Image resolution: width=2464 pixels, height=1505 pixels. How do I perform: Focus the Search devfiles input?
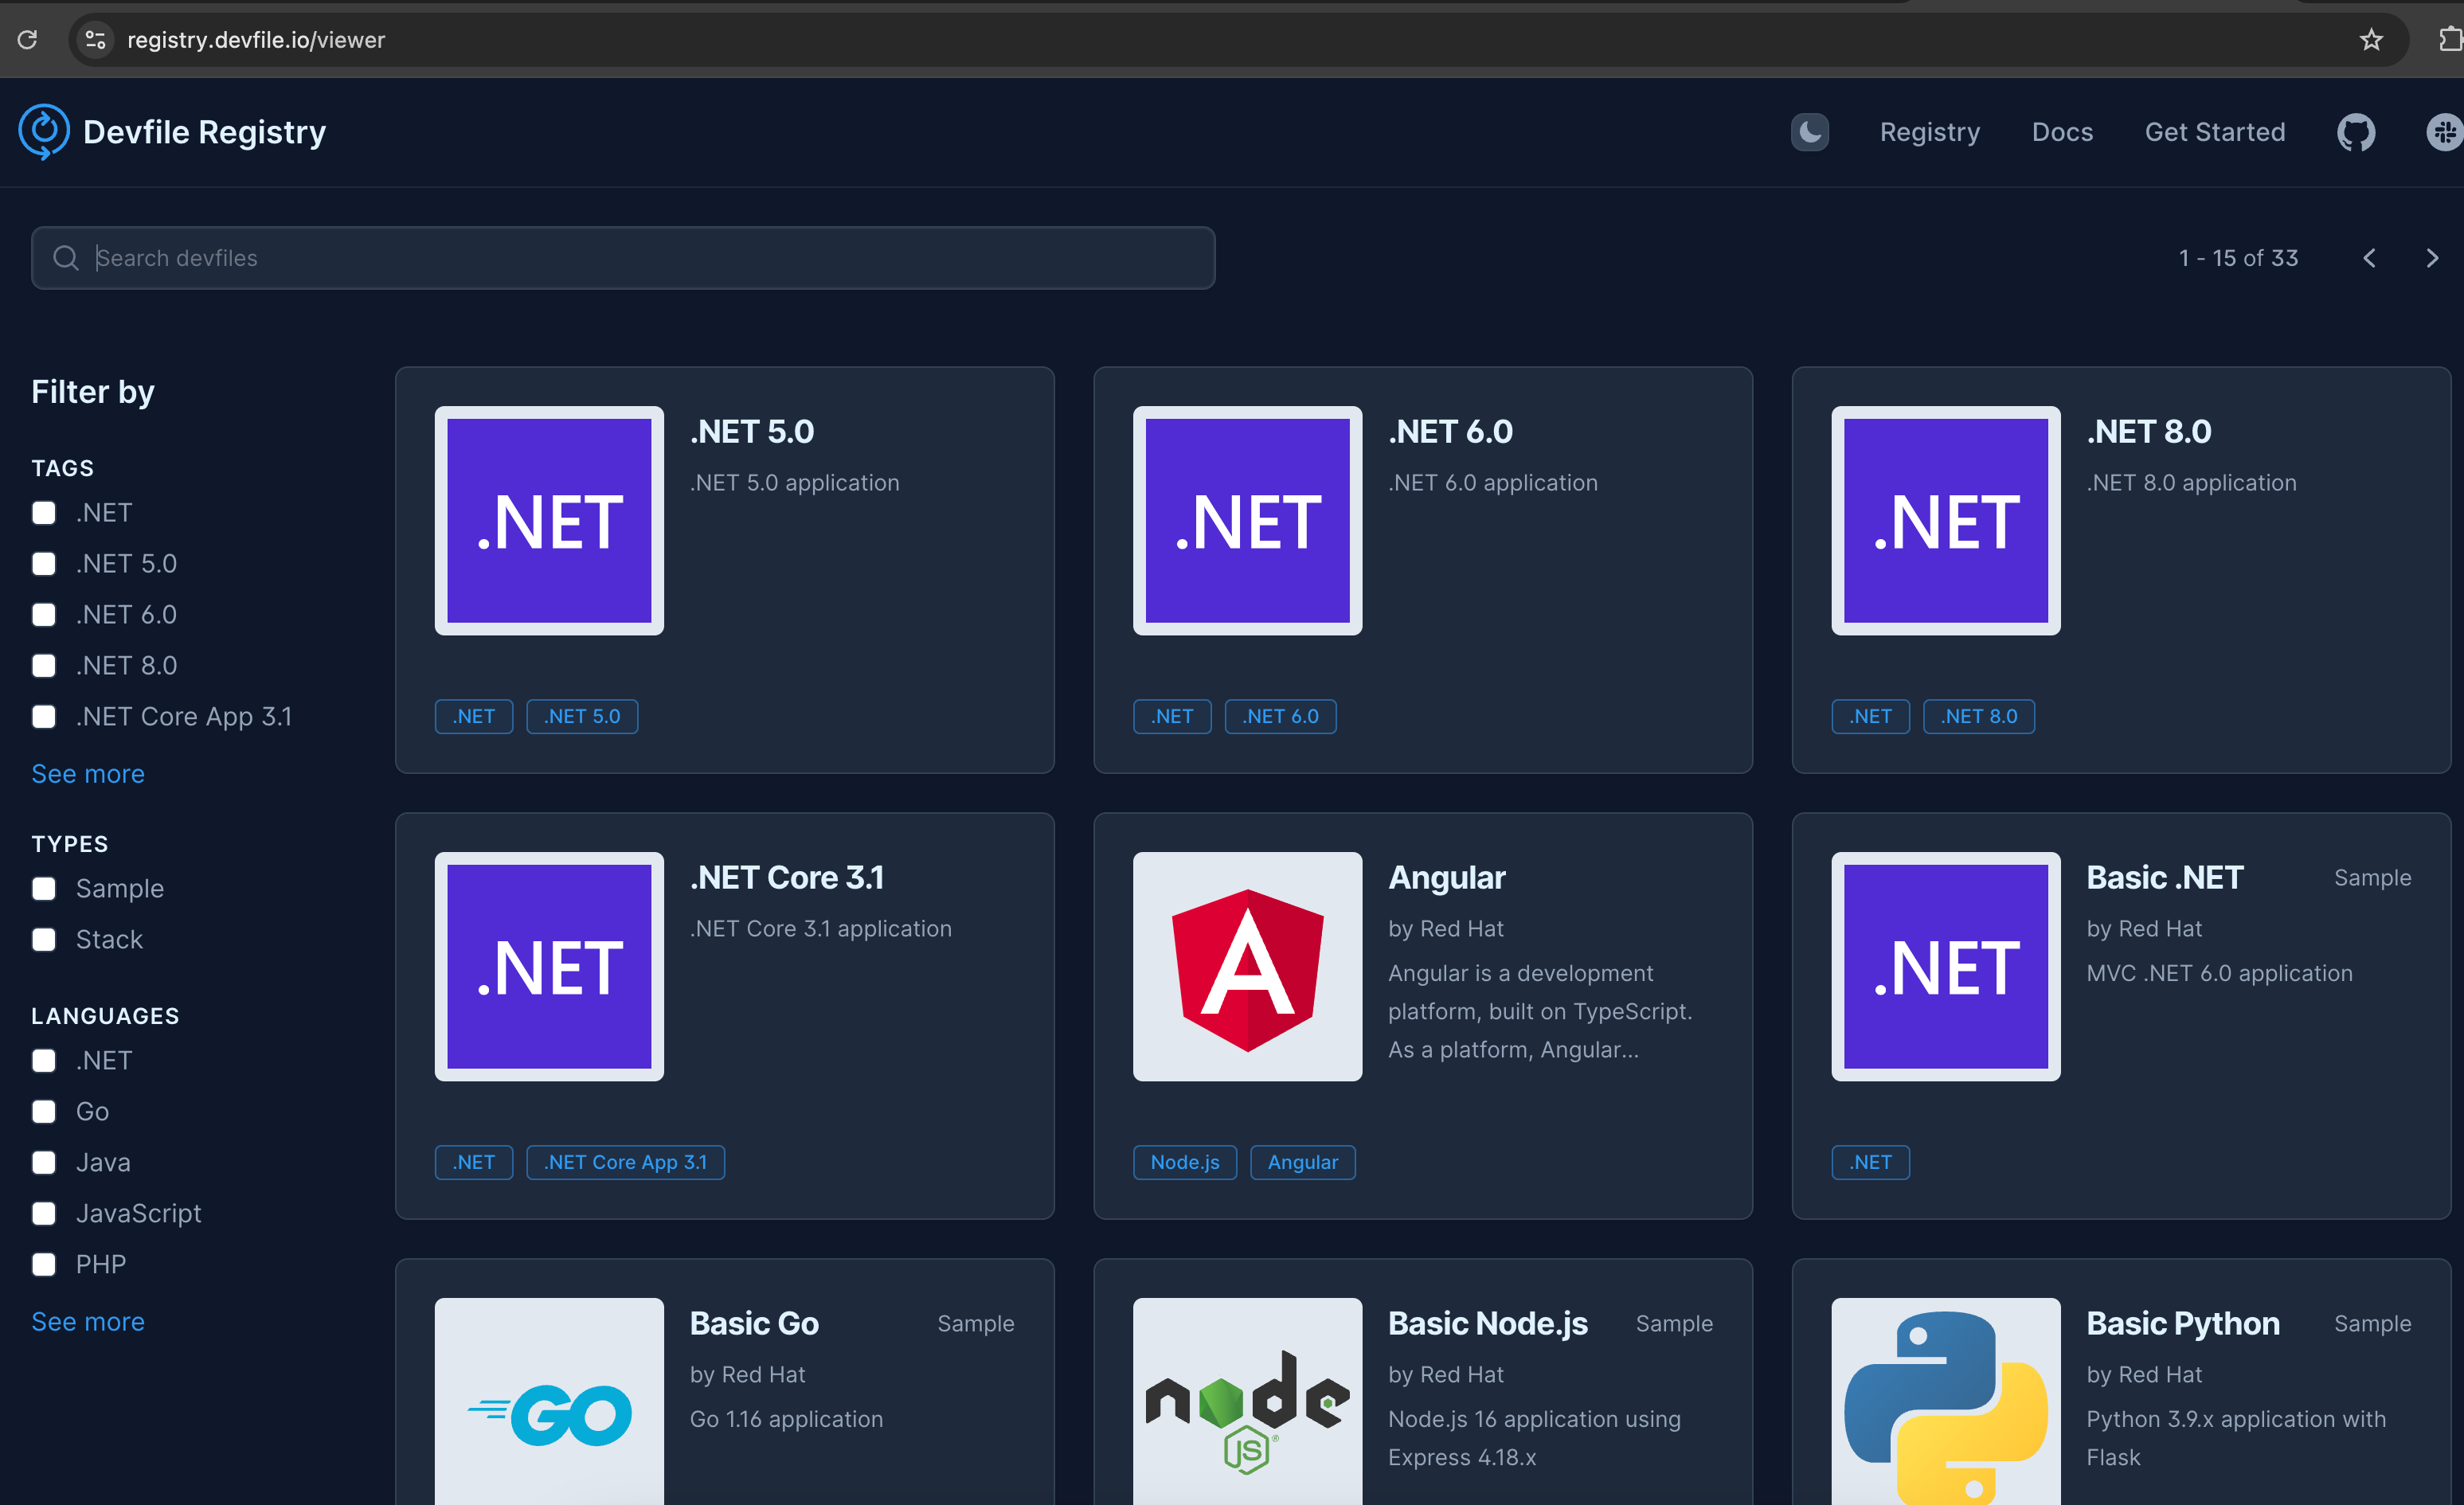623,258
